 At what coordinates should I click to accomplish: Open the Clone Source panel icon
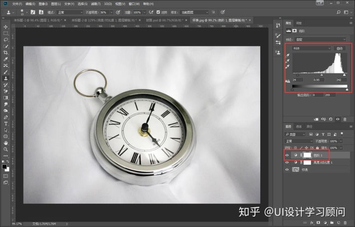278,52
